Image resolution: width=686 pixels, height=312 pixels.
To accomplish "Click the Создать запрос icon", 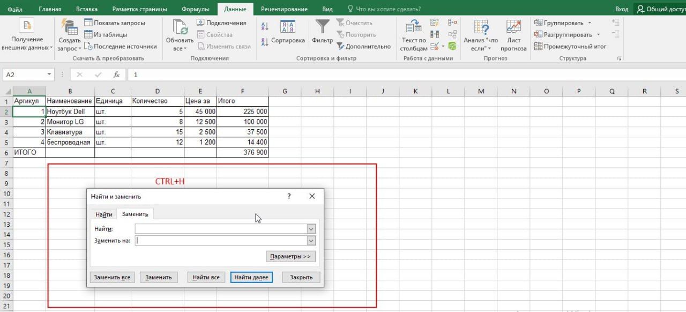I will (x=69, y=27).
